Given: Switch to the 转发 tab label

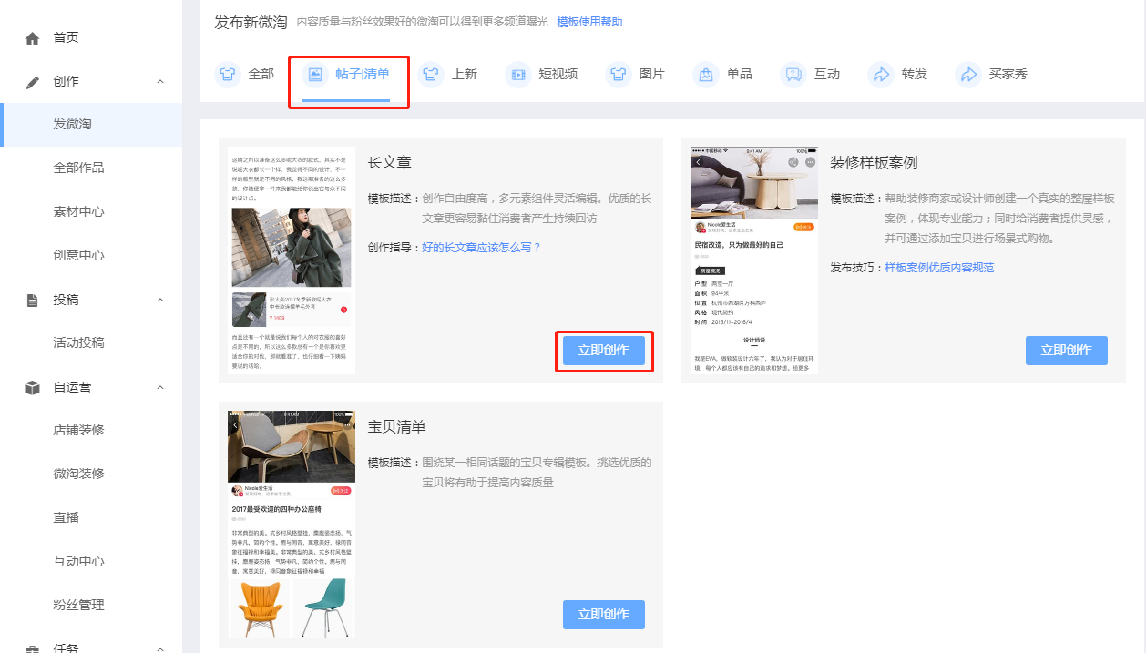Looking at the screenshot, I should [915, 75].
